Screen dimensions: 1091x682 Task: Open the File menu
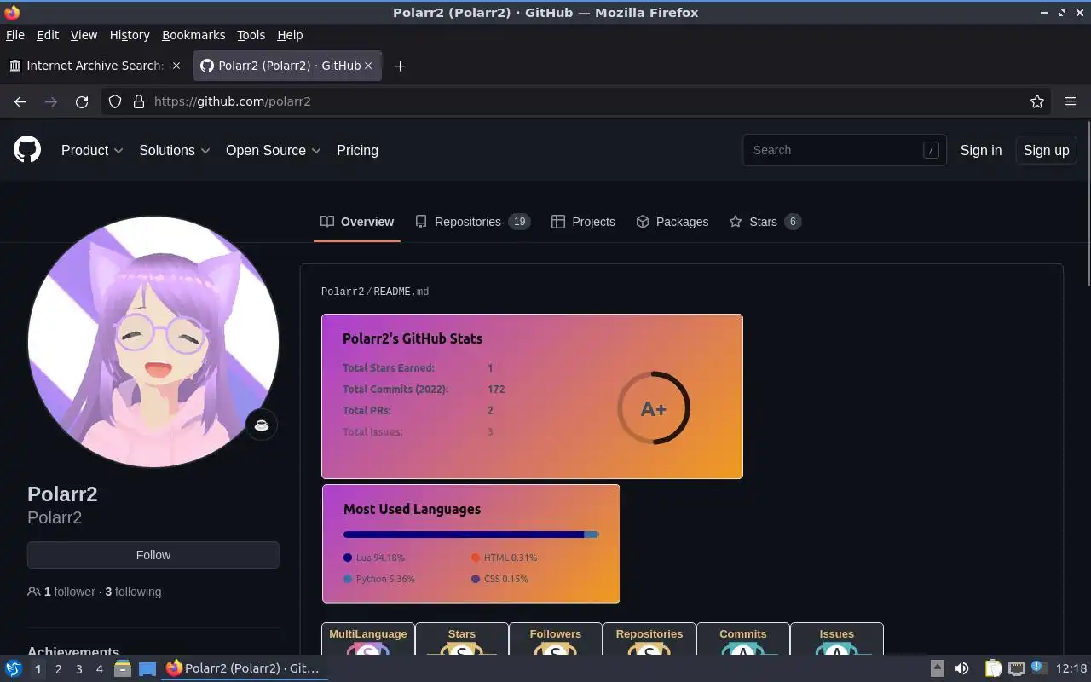point(15,35)
